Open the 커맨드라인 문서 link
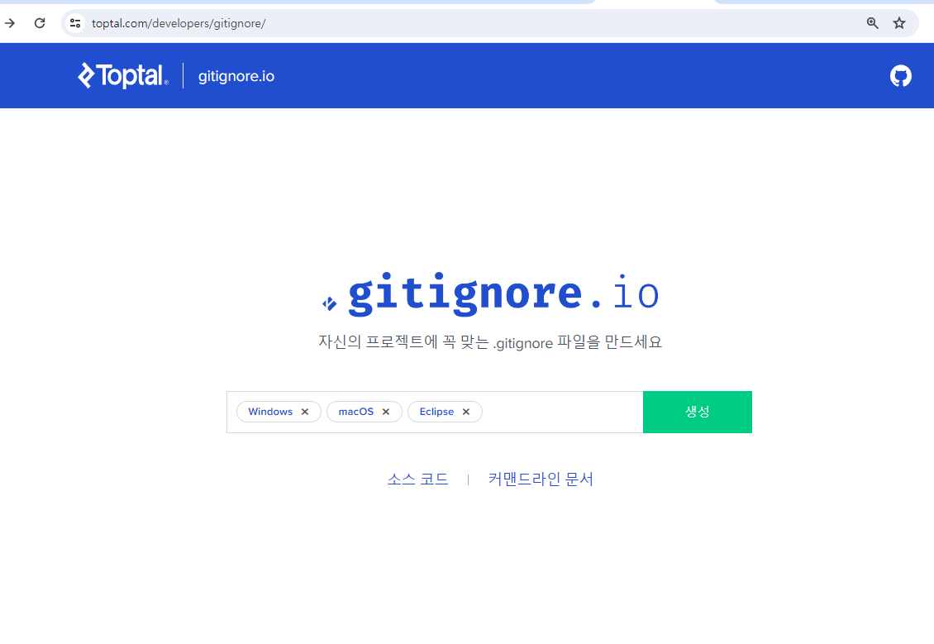This screenshot has height=644, width=934. pyautogui.click(x=541, y=479)
